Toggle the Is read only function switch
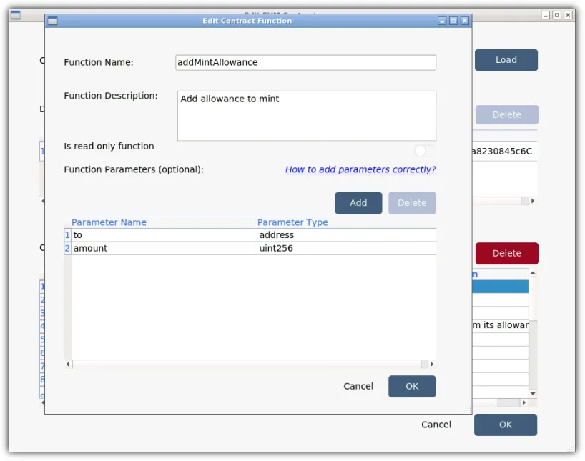This screenshot has height=461, width=585. click(x=424, y=151)
